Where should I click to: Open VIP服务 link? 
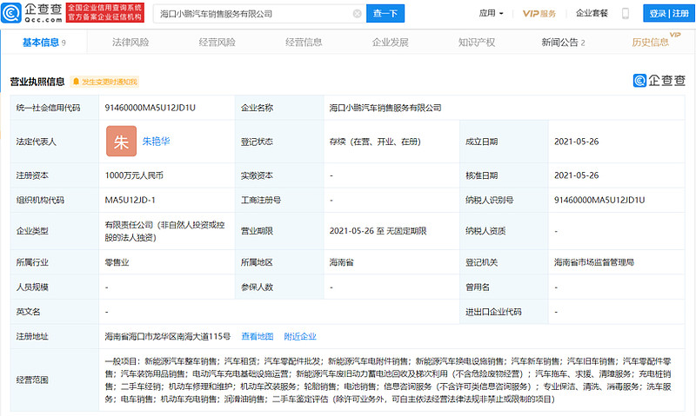[539, 13]
